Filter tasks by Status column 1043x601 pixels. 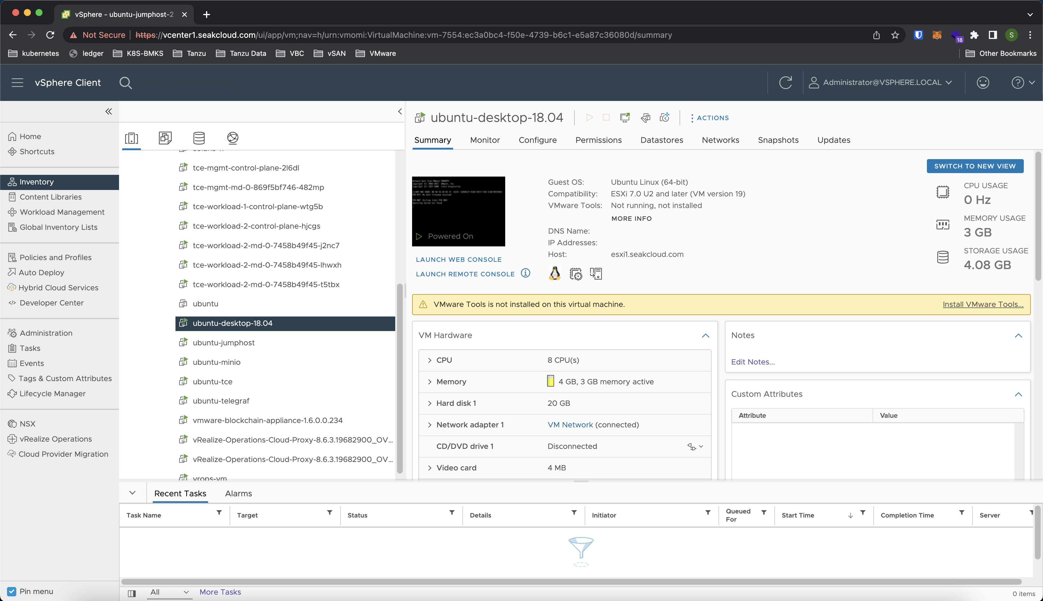coord(452,513)
